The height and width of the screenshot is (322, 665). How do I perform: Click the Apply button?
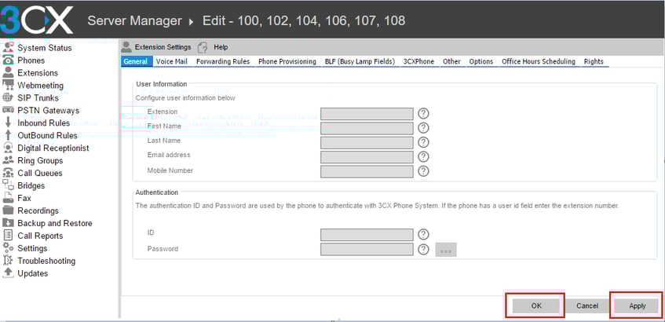pos(637,306)
